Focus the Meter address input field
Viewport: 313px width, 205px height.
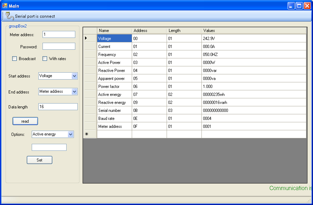pyautogui.click(x=59, y=34)
